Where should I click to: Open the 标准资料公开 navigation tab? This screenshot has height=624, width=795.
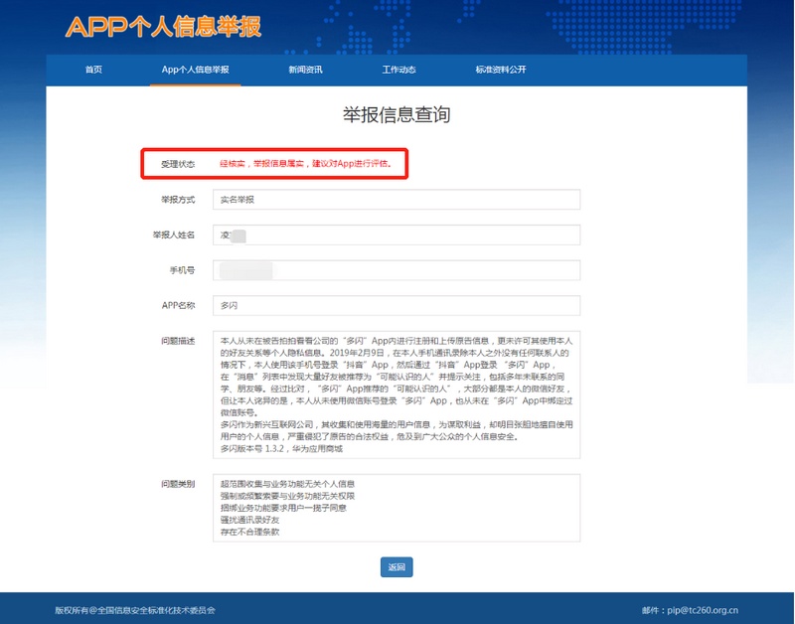(501, 70)
